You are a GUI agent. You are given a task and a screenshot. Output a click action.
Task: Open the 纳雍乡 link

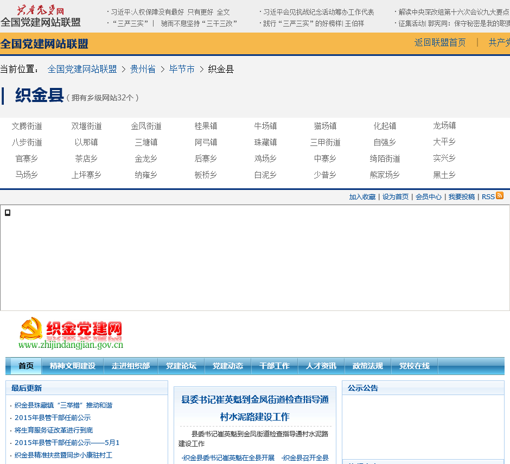146,175
